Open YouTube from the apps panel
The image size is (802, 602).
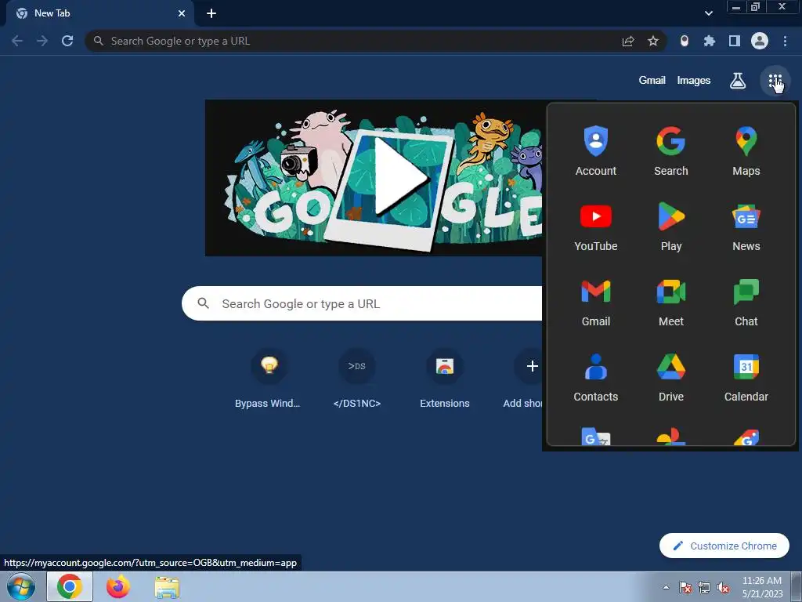(596, 227)
